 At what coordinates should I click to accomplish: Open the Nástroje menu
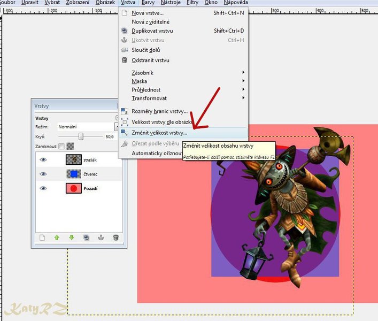[171, 3]
